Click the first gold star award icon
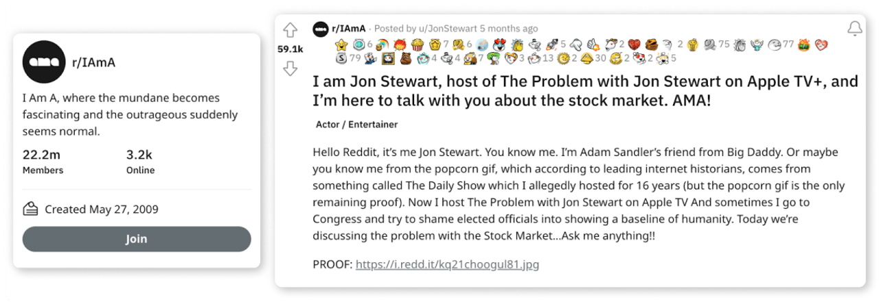This screenshot has height=302, width=879. 341,45
